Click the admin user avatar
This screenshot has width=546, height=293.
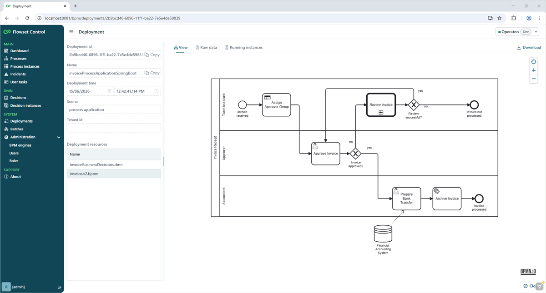tap(6, 287)
